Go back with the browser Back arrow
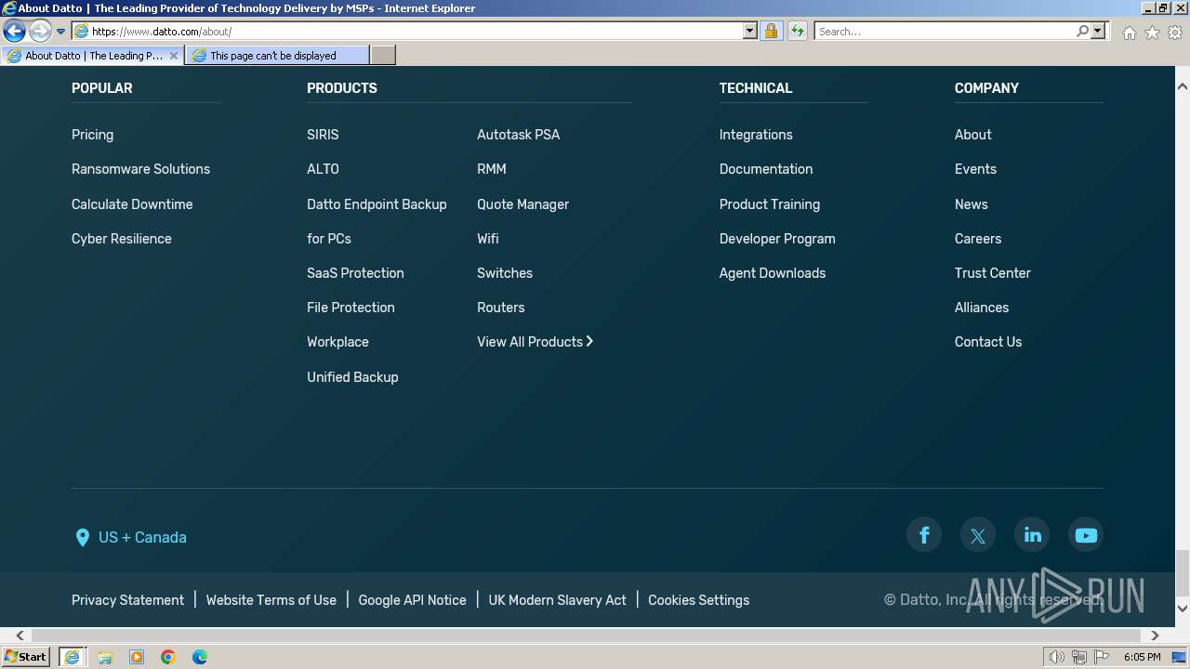This screenshot has height=669, width=1190. pos(14,31)
